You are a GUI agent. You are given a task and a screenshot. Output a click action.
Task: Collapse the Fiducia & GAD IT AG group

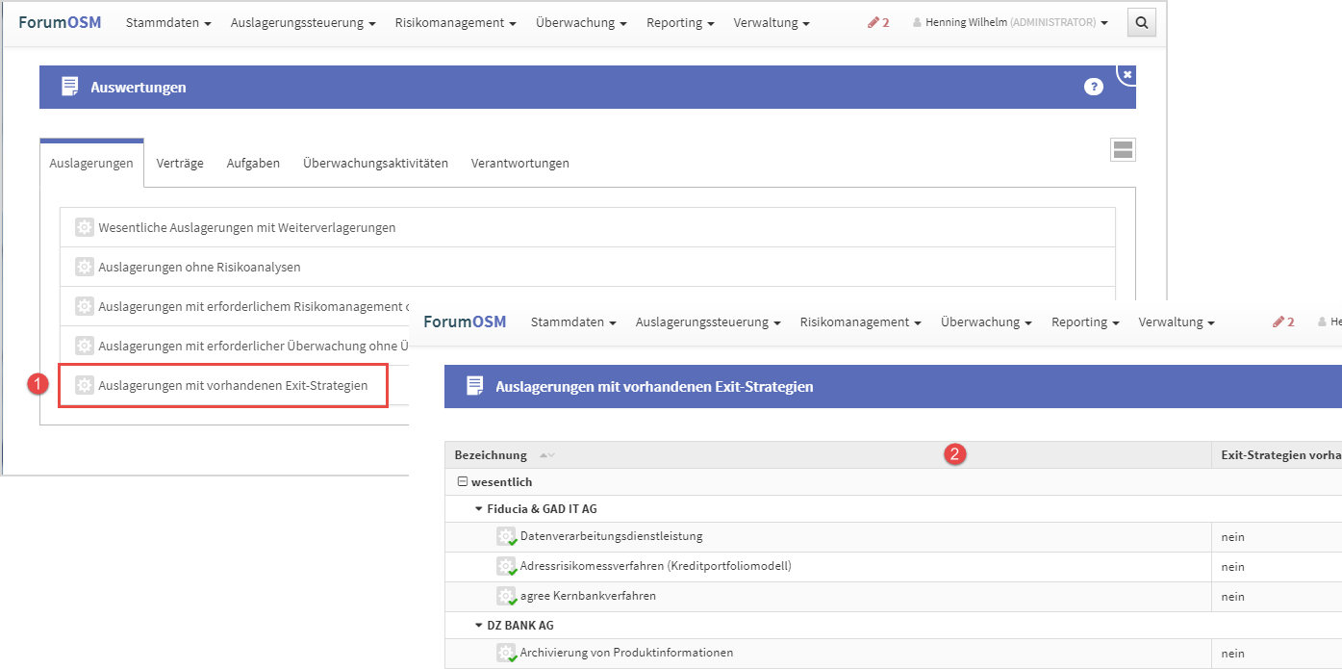pos(478,509)
